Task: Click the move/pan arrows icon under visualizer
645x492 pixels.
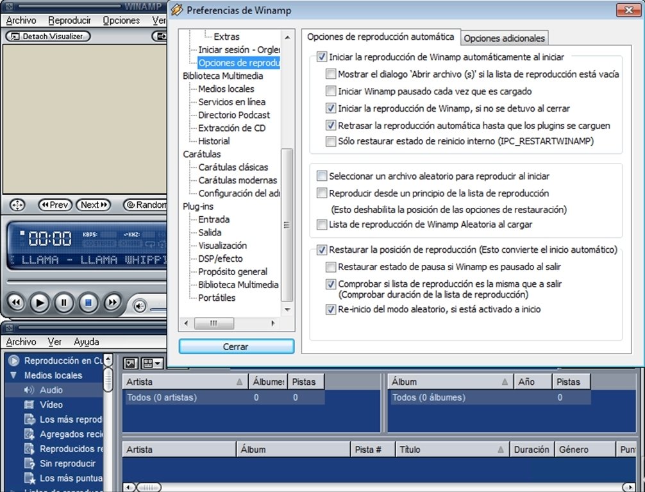Action: (17, 205)
